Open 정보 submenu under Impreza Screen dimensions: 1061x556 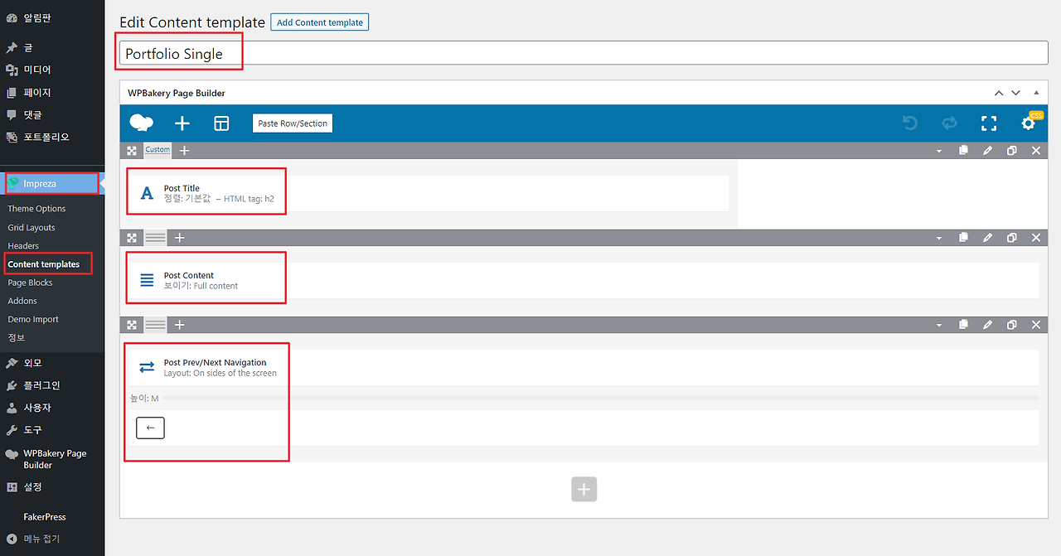[17, 337]
